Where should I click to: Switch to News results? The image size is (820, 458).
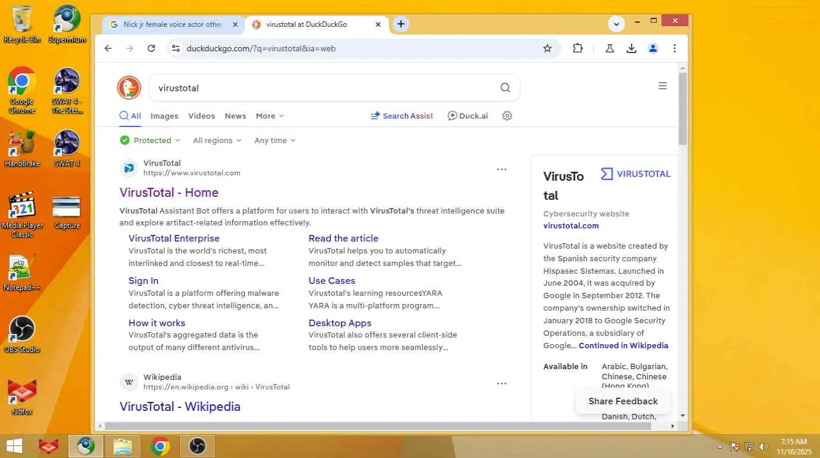[235, 116]
